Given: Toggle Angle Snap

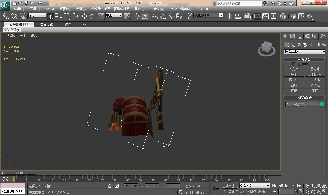Looking at the screenshot, I should click(x=163, y=16).
